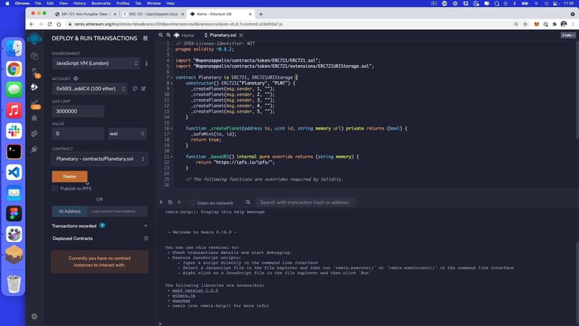Click the At Address button
This screenshot has height=326, width=579.
(69, 211)
